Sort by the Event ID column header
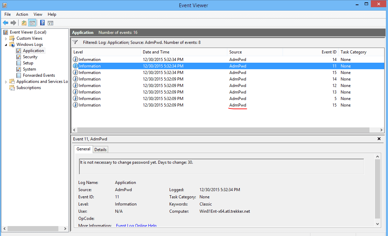Image resolution: width=388 pixels, height=236 pixels. point(310,52)
